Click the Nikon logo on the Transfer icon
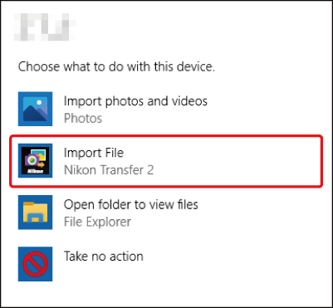Viewport: 333px width, 308px height. [36, 171]
